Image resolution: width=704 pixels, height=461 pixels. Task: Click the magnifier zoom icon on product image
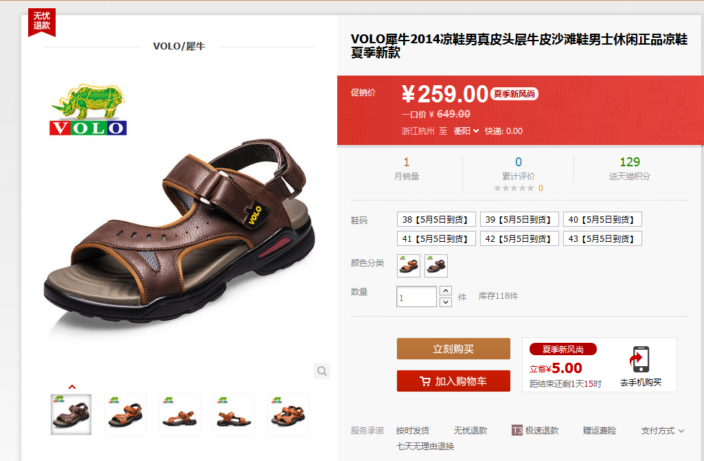click(x=322, y=371)
